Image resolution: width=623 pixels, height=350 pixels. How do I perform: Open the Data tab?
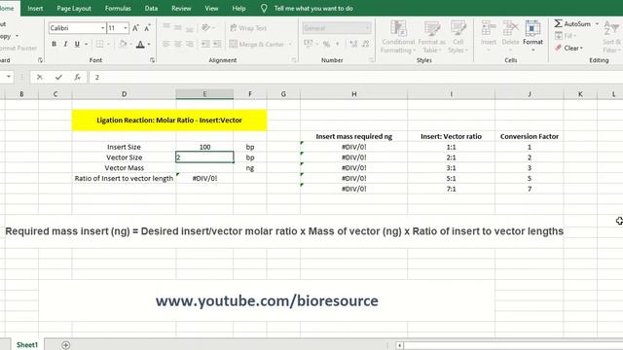point(151,9)
